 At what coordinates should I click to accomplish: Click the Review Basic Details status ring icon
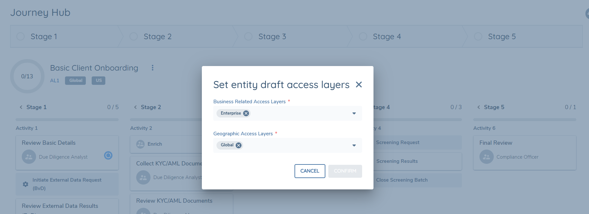(108, 155)
